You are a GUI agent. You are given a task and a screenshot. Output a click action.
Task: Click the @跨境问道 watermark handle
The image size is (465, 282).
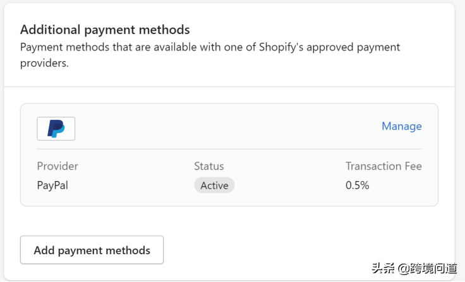427,267
